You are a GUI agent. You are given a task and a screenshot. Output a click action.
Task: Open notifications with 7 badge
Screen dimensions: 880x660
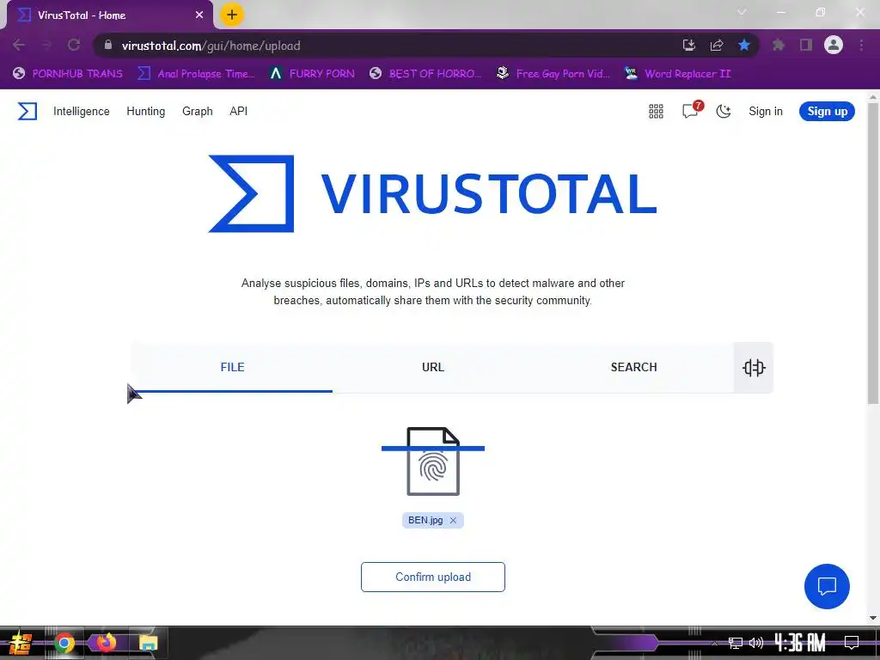point(692,110)
